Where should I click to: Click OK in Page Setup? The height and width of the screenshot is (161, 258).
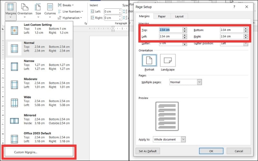[x=211, y=151]
